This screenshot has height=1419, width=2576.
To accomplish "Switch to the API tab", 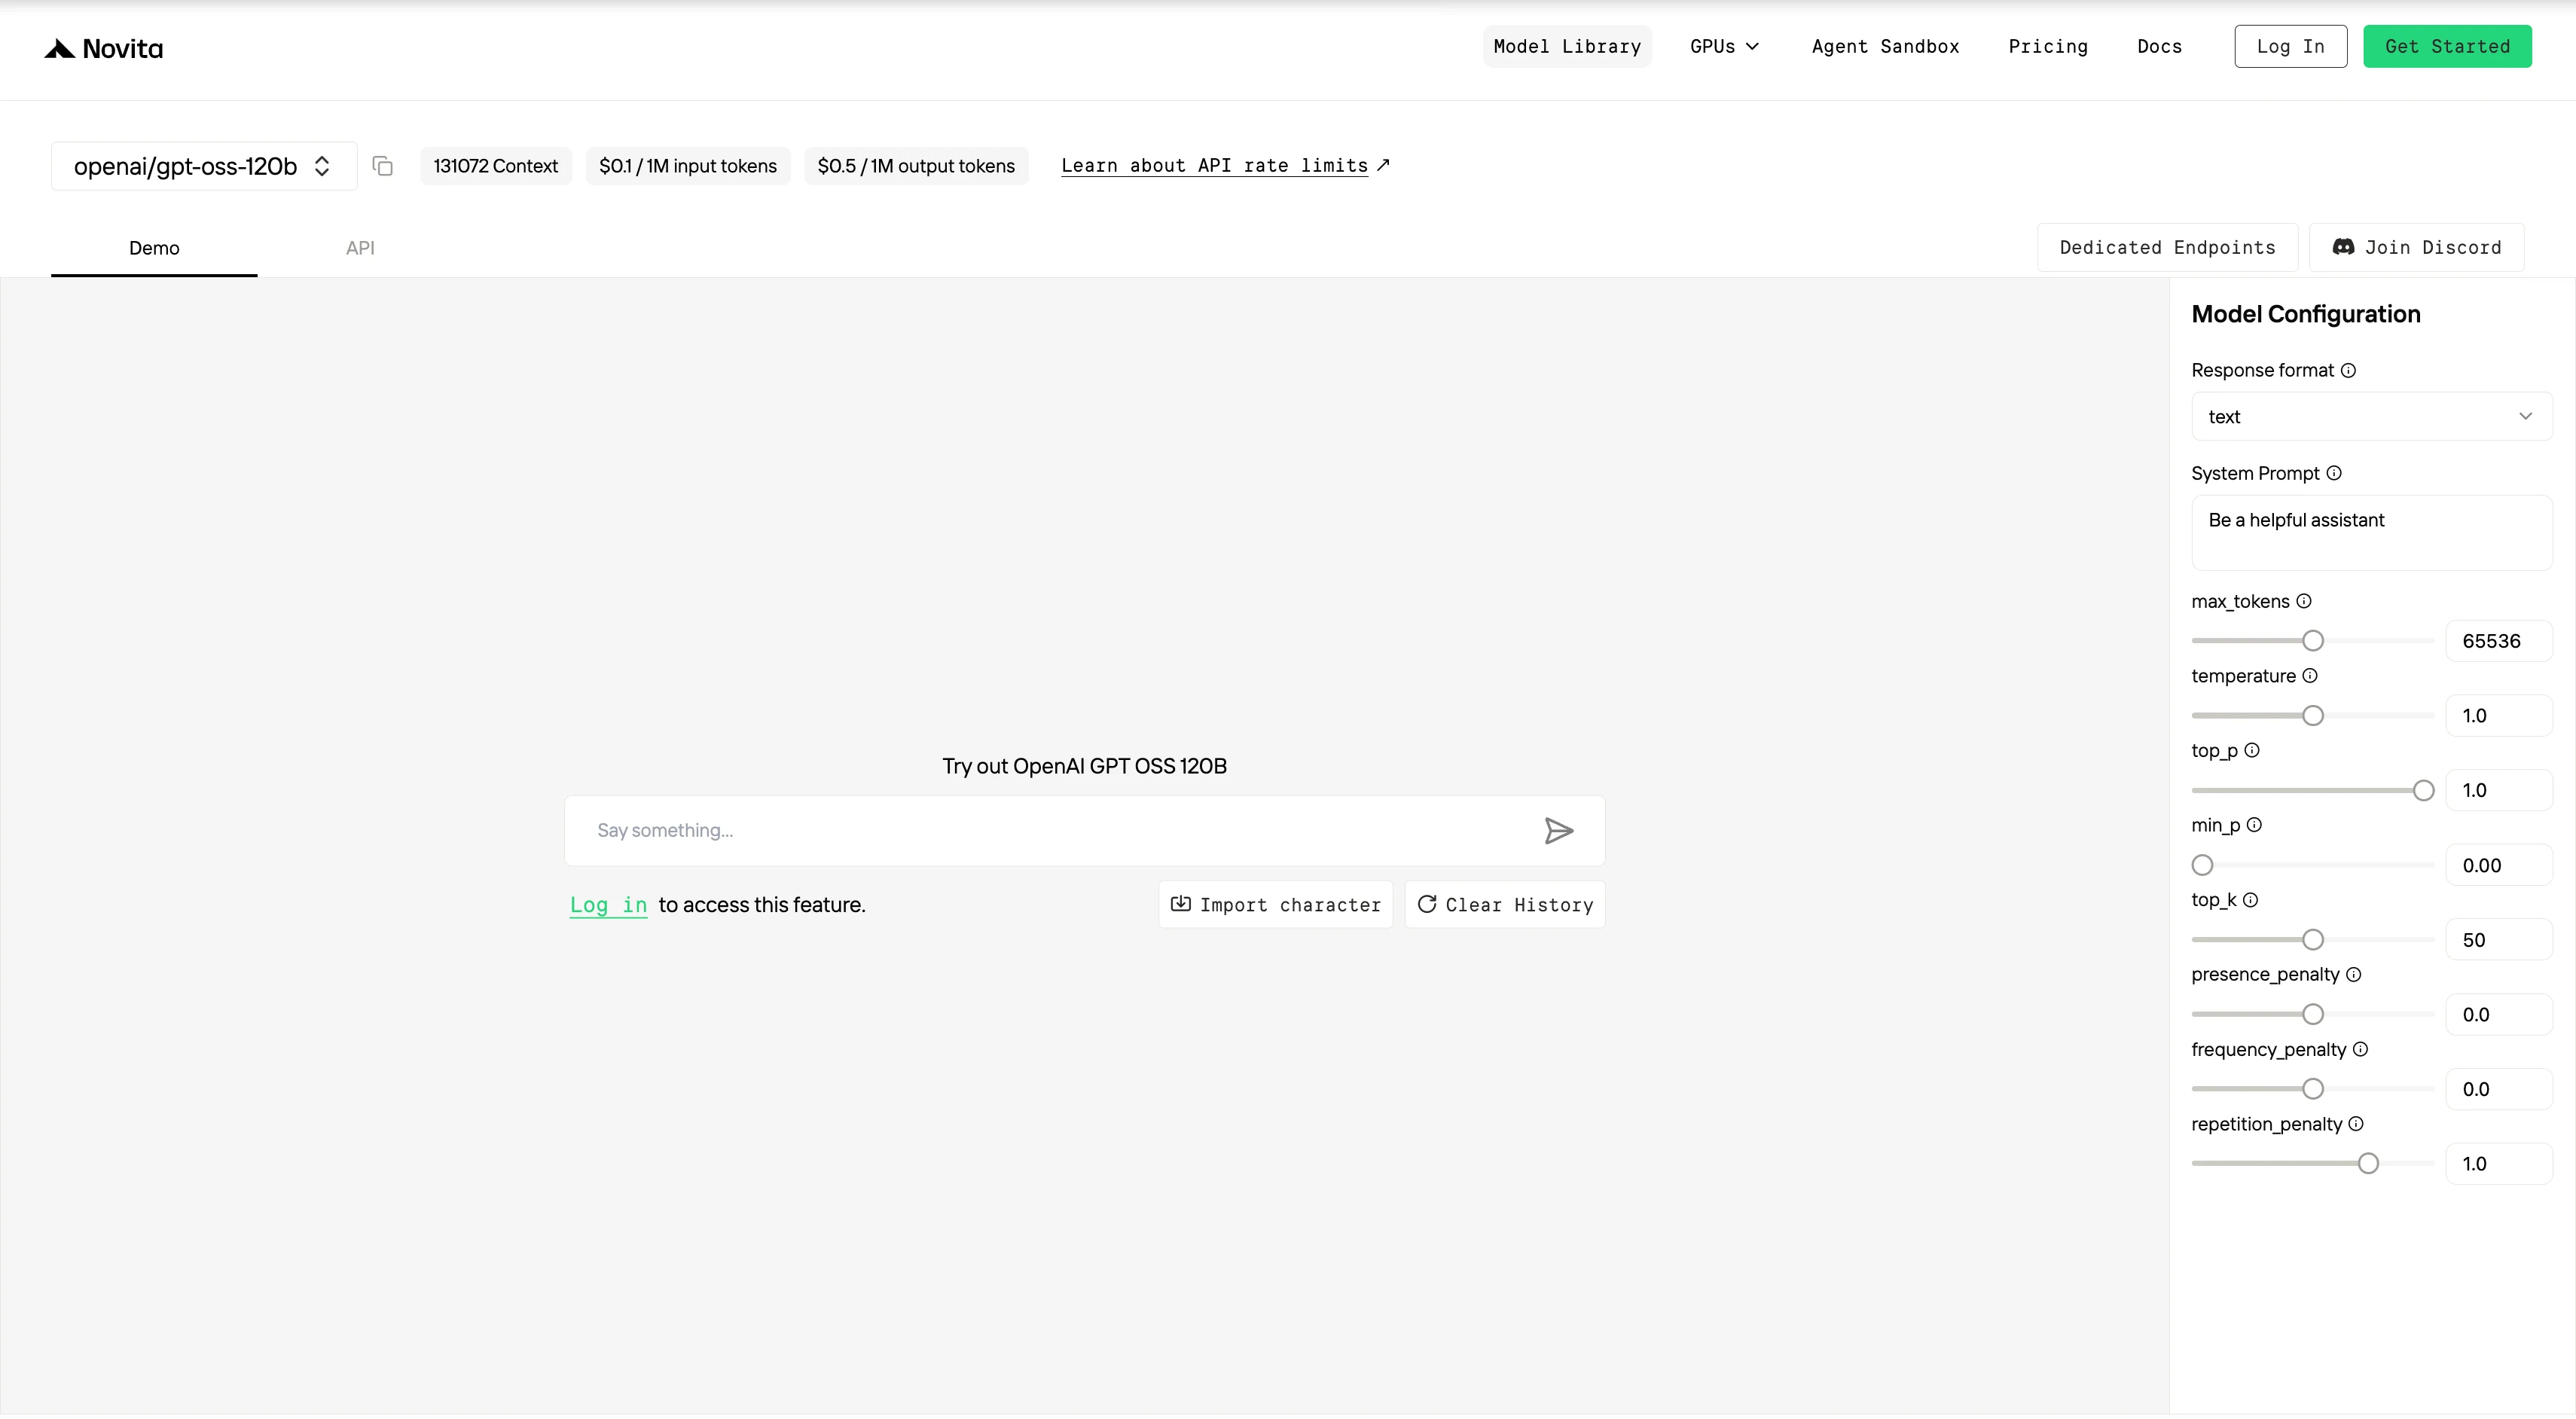I will coord(360,249).
